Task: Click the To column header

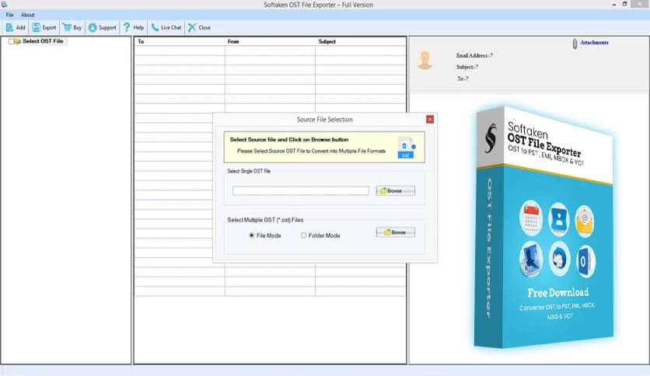Action: click(141, 41)
